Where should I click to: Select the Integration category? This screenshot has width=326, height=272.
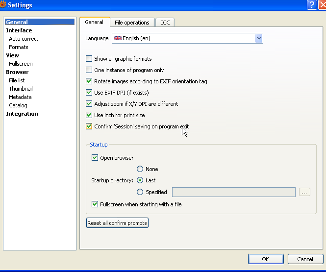click(22, 114)
